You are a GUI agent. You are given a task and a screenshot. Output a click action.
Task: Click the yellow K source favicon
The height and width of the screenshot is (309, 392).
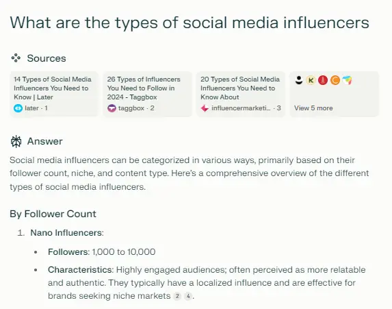(311, 80)
